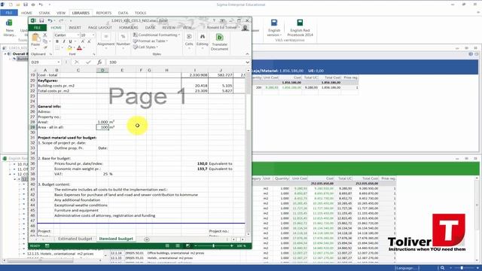This screenshot has height=271, width=482.
Task: Click the Cells group icon
Action: pos(189,37)
